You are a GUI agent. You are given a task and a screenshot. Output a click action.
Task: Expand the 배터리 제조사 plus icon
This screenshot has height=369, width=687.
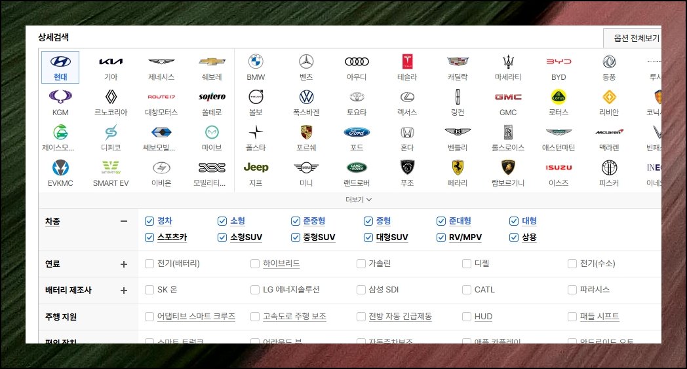click(124, 290)
